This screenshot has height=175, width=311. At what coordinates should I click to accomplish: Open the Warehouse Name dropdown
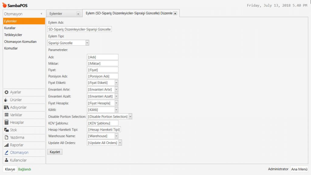(x=116, y=136)
